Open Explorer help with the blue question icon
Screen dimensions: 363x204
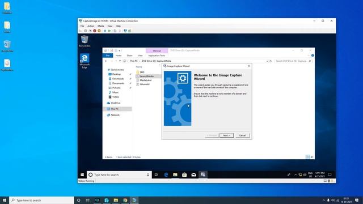point(313,56)
